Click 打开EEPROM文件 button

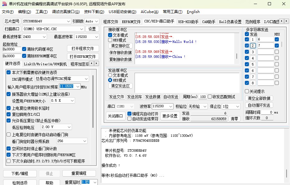click(83, 57)
